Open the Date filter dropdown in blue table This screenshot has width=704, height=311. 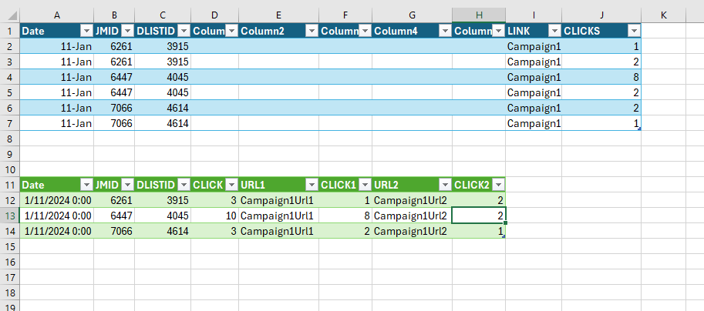86,31
